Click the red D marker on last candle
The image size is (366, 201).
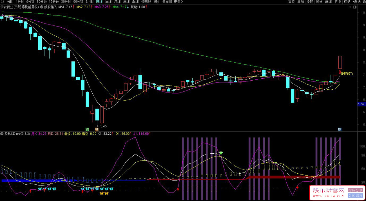(340, 72)
